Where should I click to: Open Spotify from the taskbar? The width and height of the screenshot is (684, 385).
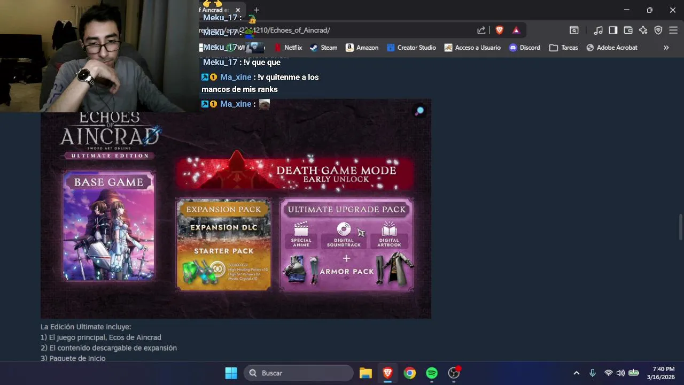(x=432, y=373)
